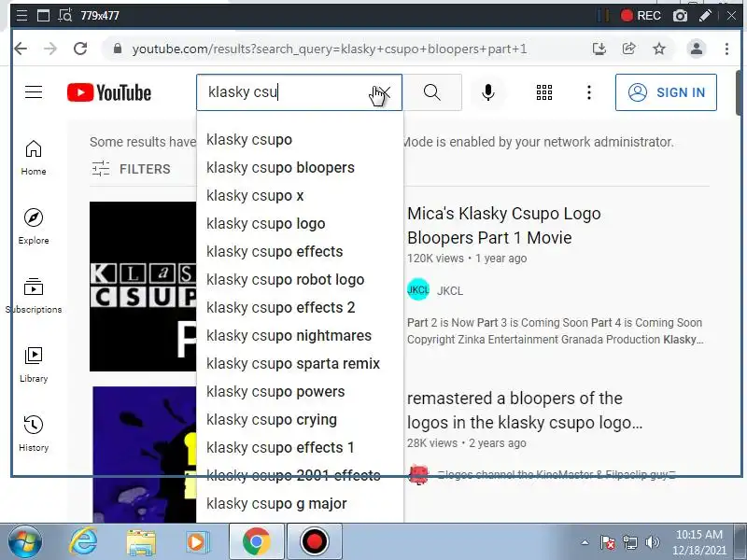Choose suggestion "klasky csupo effects 1"
This screenshot has height=560, width=747.
point(300,448)
